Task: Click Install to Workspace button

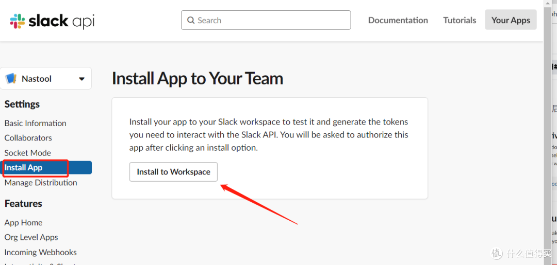Action: (x=173, y=172)
